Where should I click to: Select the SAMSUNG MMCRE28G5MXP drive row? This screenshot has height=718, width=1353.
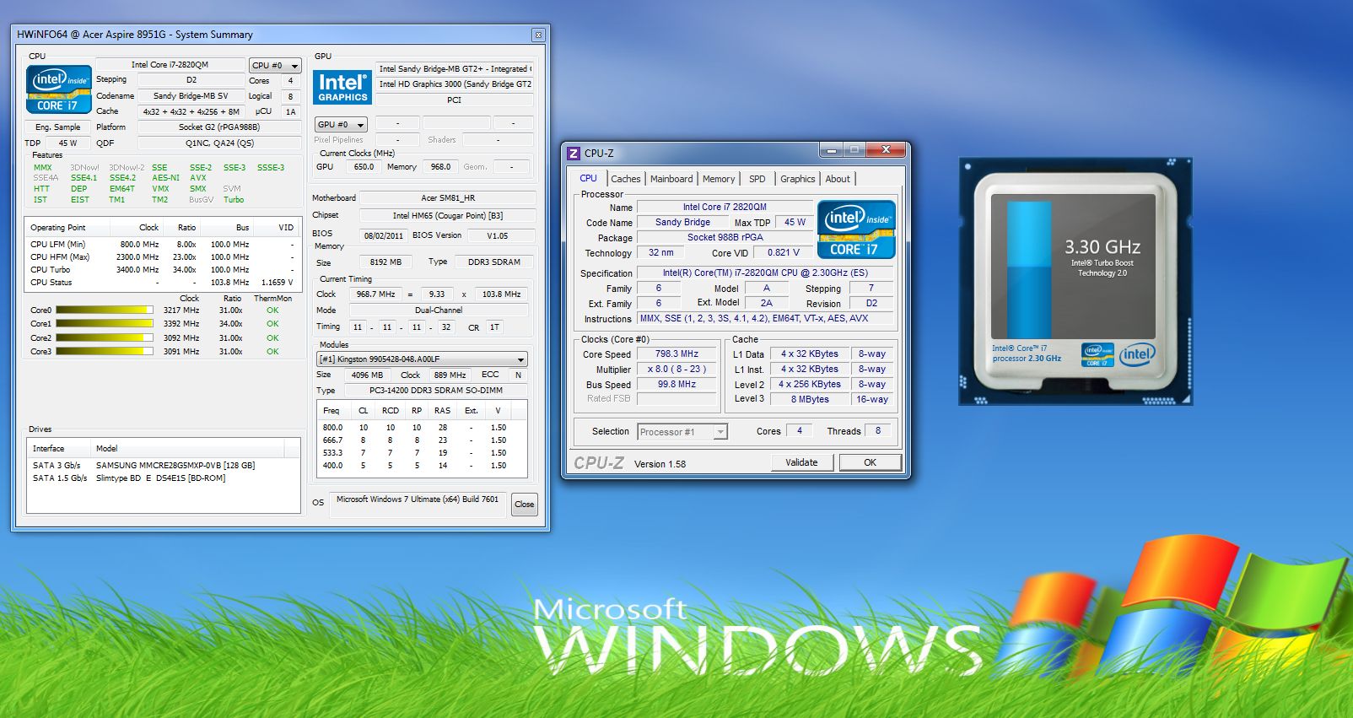163,466
